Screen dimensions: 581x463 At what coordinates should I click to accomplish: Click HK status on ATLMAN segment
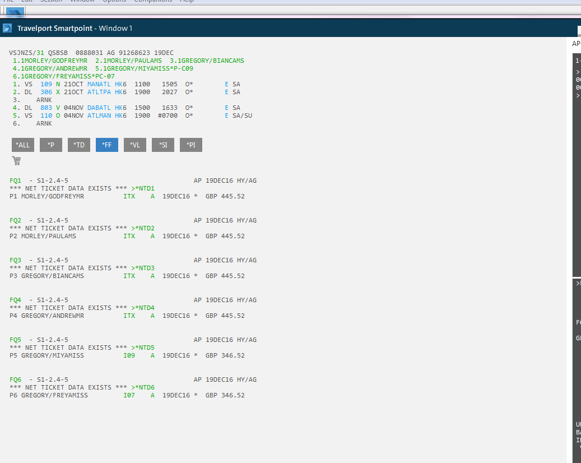tap(119, 115)
